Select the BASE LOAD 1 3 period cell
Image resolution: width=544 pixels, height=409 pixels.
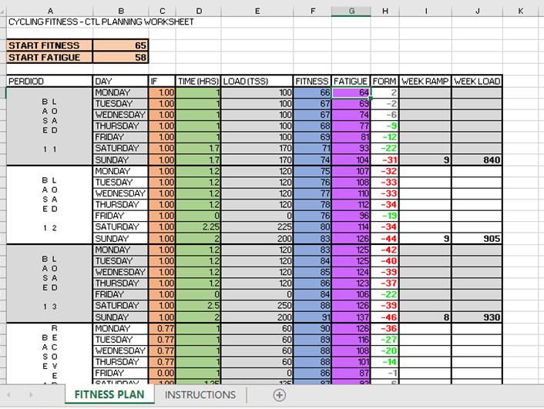49,283
